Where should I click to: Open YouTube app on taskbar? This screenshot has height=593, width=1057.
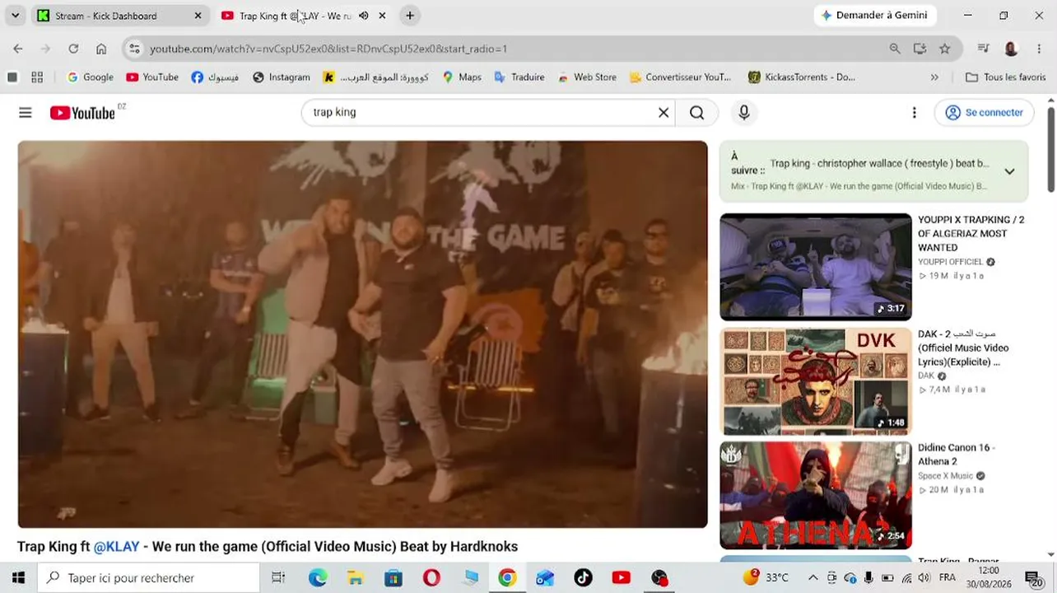pyautogui.click(x=622, y=578)
